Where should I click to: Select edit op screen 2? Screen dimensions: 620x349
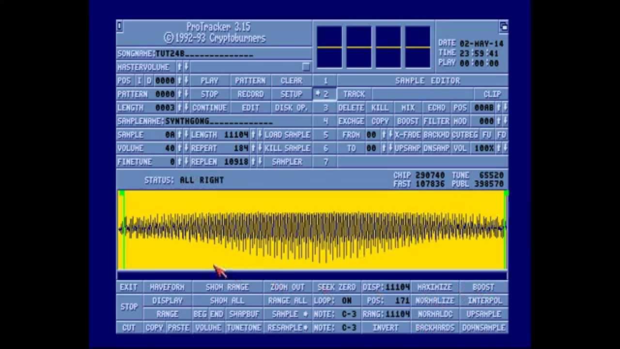coord(325,94)
